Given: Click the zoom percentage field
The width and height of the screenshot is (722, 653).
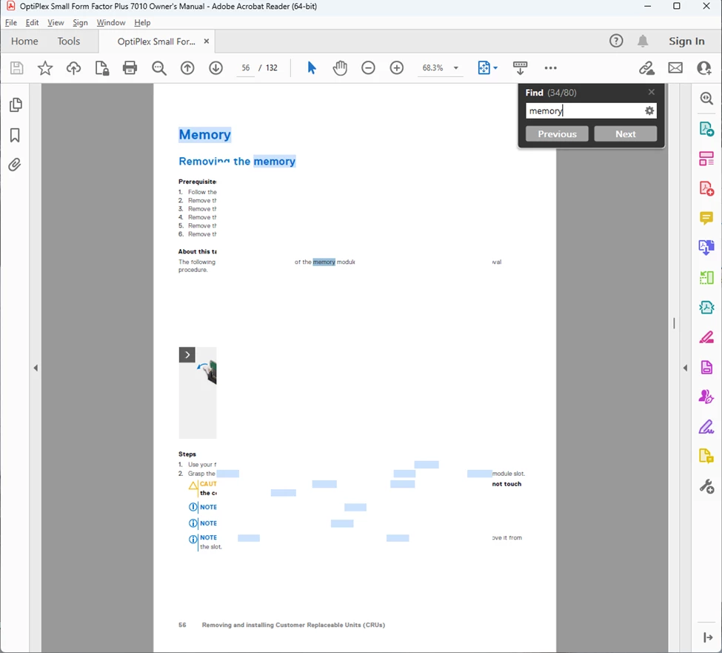Looking at the screenshot, I should click(433, 68).
